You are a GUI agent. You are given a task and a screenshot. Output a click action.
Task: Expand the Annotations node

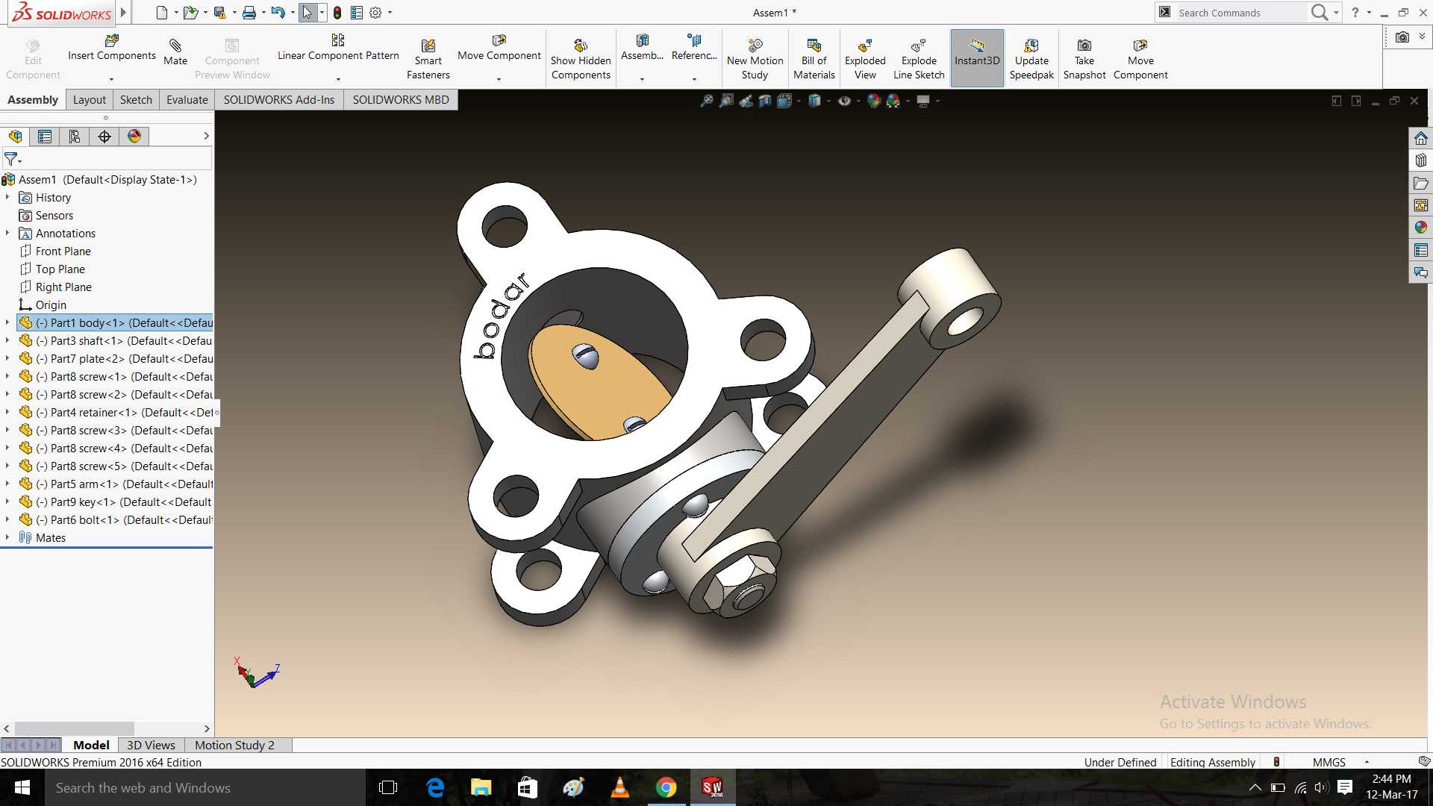click(7, 233)
